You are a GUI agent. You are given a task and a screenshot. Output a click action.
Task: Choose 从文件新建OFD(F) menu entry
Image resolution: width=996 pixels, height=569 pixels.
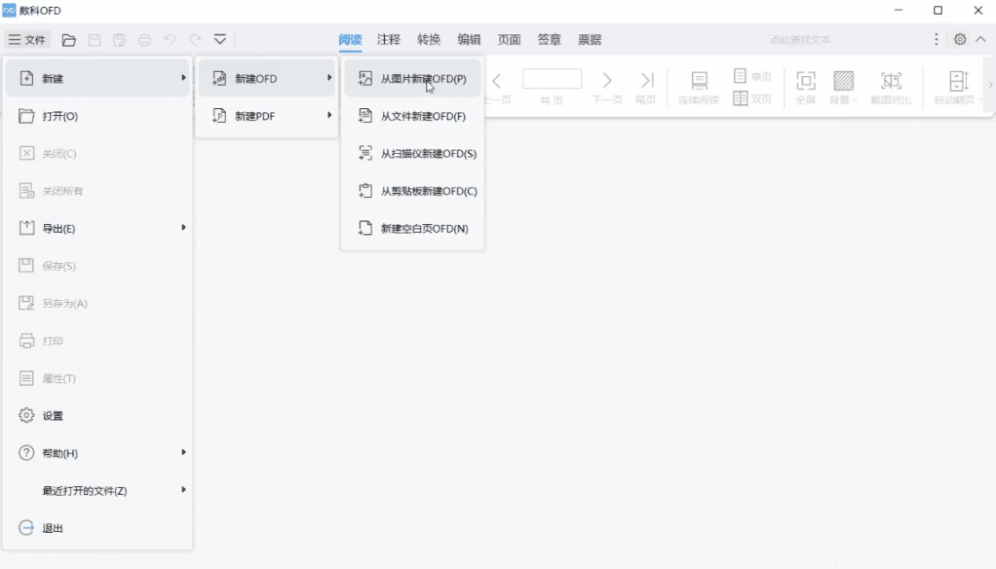coord(413,117)
